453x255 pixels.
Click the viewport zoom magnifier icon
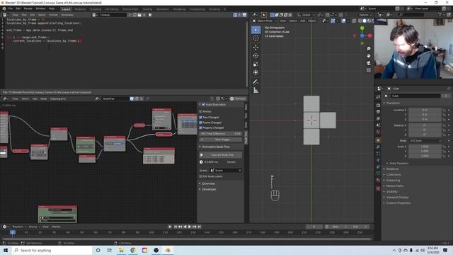[368, 49]
